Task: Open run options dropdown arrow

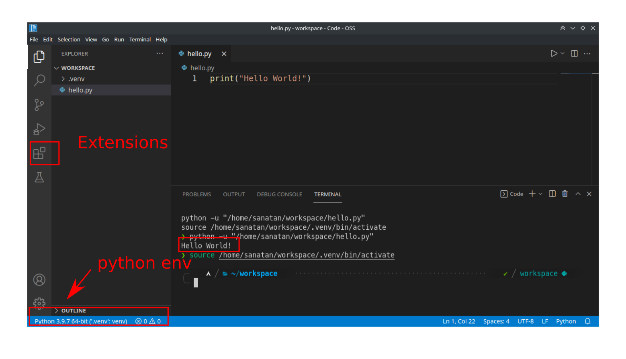Action: [x=563, y=53]
